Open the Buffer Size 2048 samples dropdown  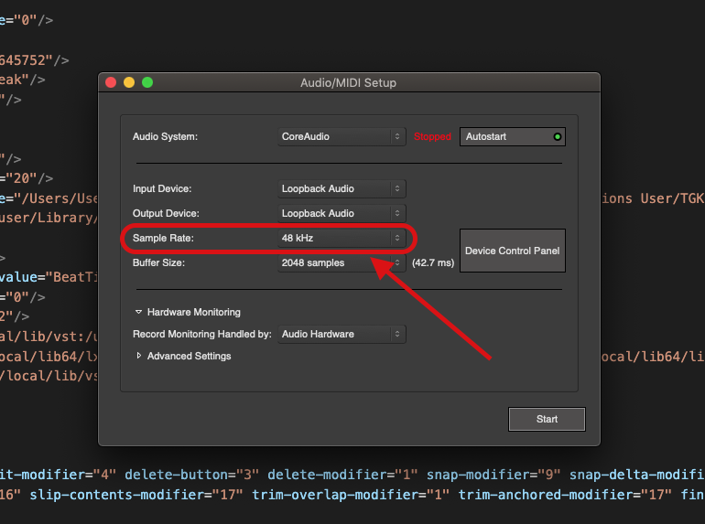(x=342, y=262)
